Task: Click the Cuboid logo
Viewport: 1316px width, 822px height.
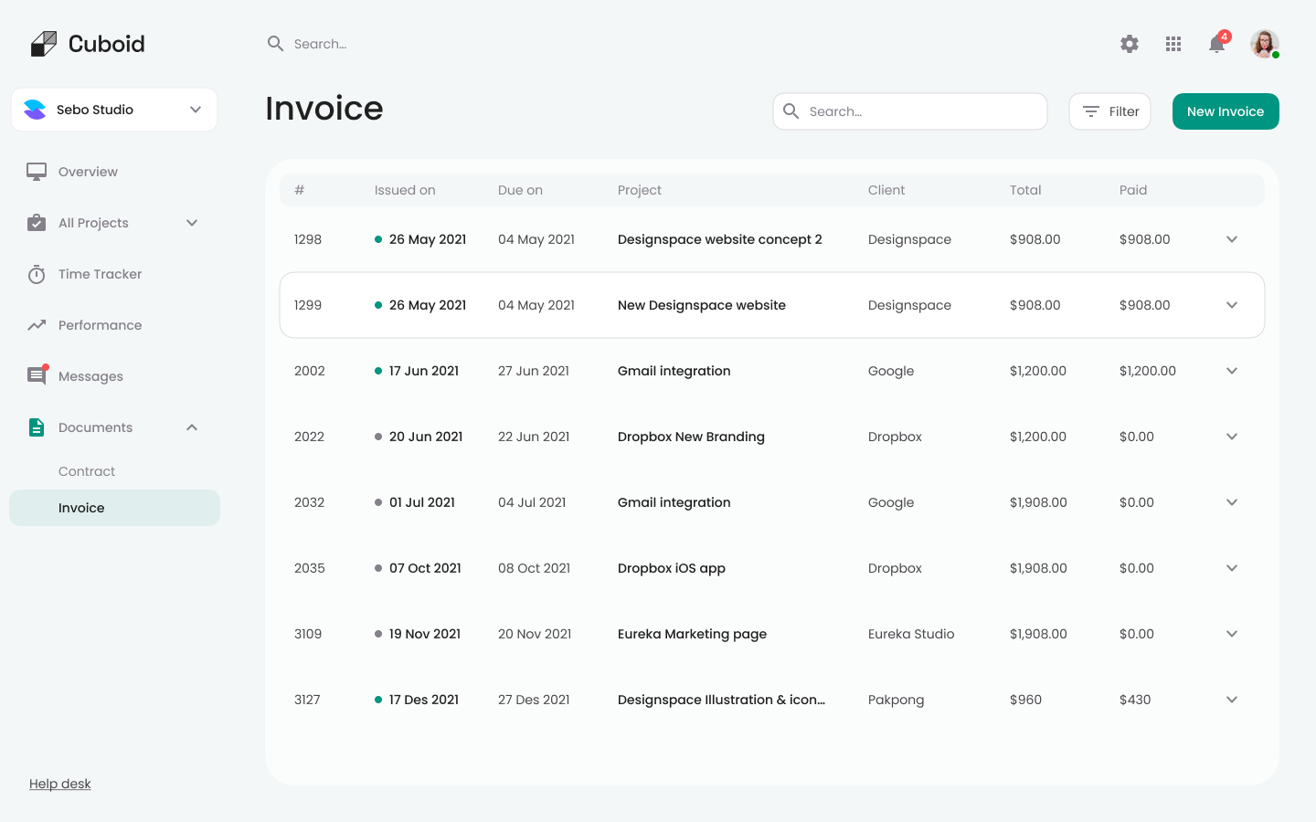Action: (88, 43)
